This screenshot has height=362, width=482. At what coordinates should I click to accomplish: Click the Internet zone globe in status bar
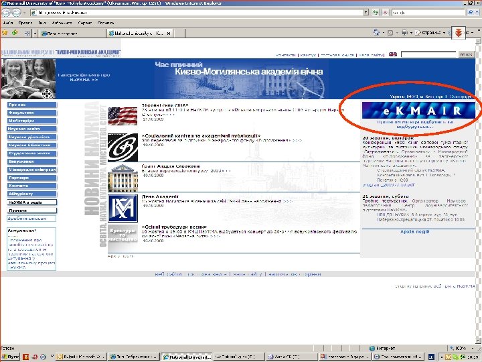pos(372,348)
